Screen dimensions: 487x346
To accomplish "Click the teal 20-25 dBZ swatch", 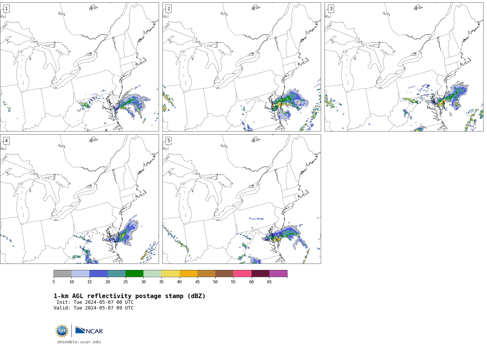I will tap(116, 274).
